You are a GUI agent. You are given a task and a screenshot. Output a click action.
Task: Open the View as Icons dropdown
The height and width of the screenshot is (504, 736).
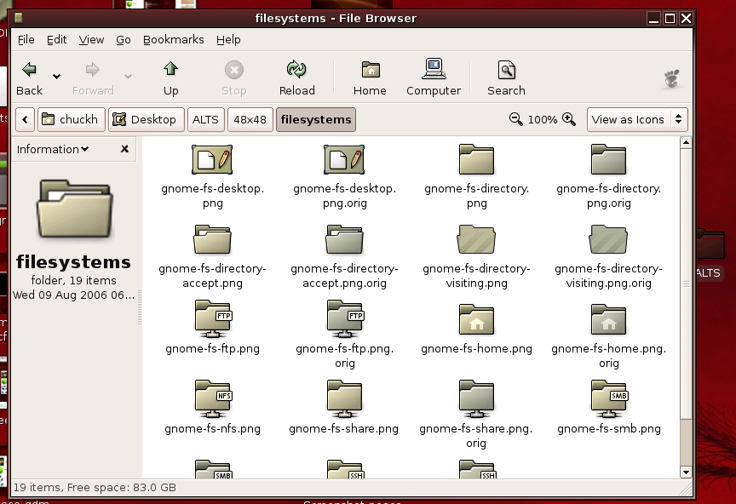pos(637,120)
